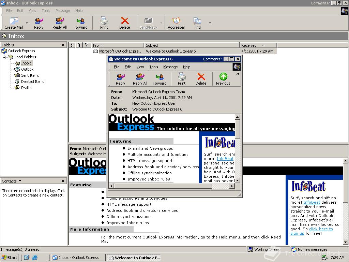This screenshot has height=262, width=349.
Task: Click Delete in Inbox main toolbar
Action: 125,23
